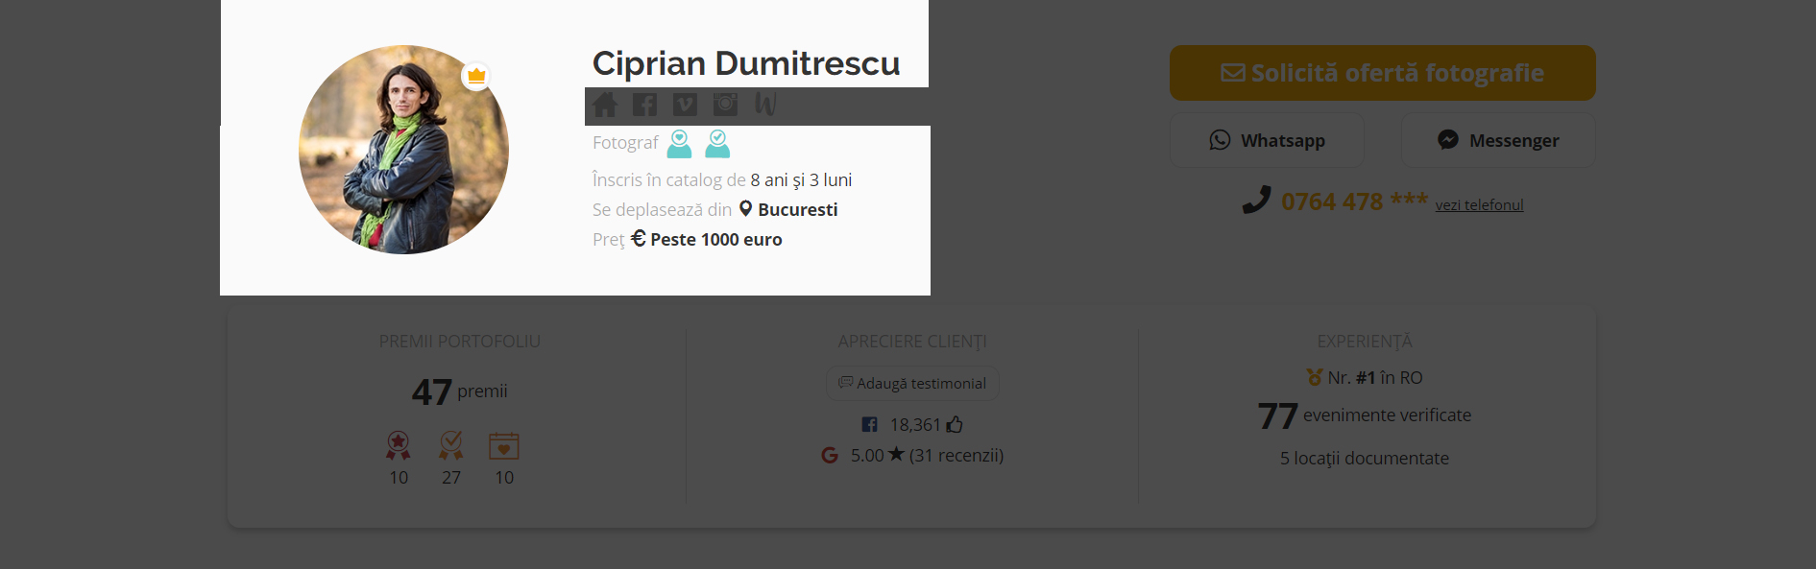Screen dimensions: 1816x569
Task: Contact the photographer via Whatsapp
Action: pos(1267,141)
